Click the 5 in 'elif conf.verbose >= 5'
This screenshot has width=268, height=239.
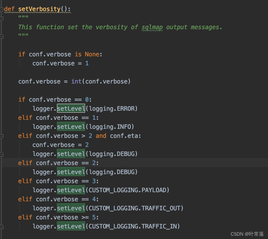94,217
